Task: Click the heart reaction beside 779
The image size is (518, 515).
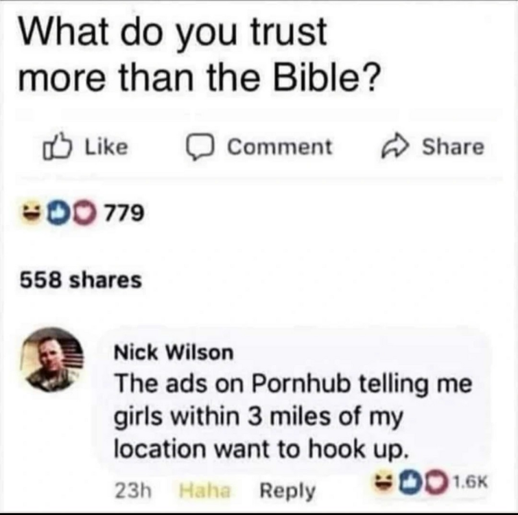Action: (x=85, y=213)
